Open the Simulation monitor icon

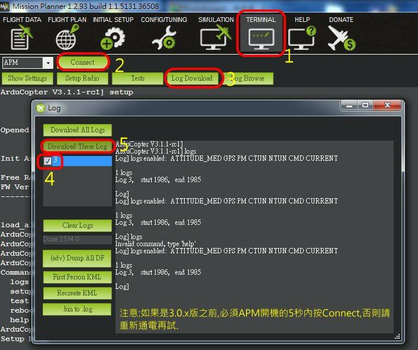(x=216, y=37)
